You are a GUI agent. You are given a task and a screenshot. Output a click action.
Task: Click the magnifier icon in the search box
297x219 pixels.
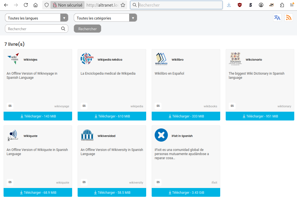click(x=63, y=29)
